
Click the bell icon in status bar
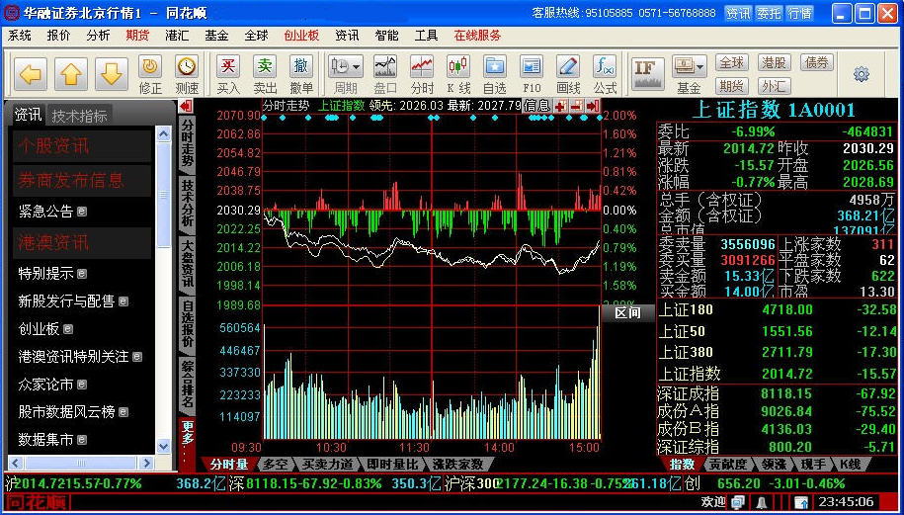(762, 502)
